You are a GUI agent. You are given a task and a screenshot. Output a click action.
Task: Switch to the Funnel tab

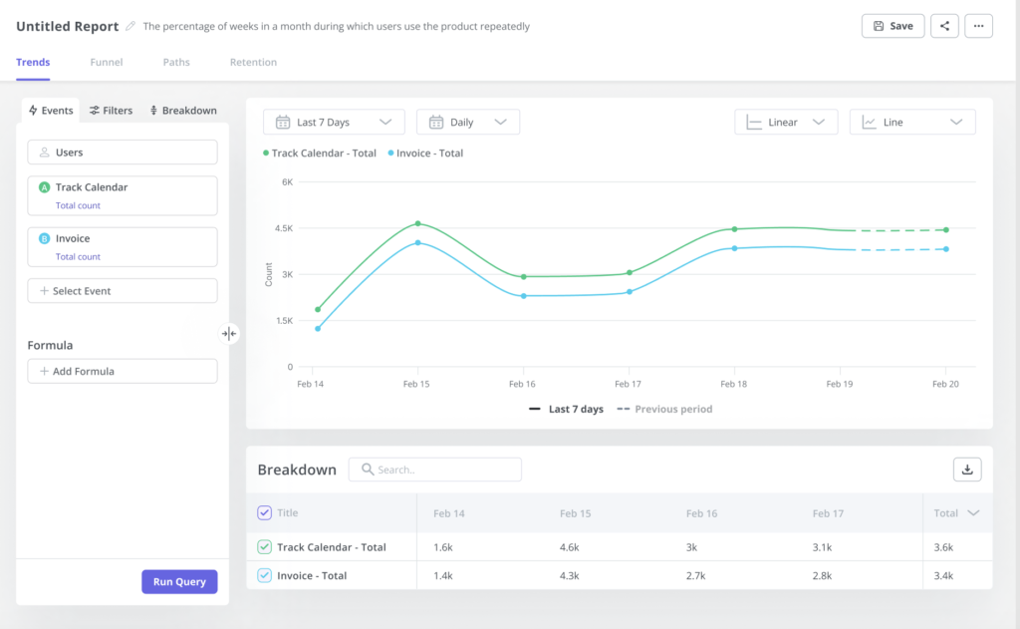(x=106, y=62)
